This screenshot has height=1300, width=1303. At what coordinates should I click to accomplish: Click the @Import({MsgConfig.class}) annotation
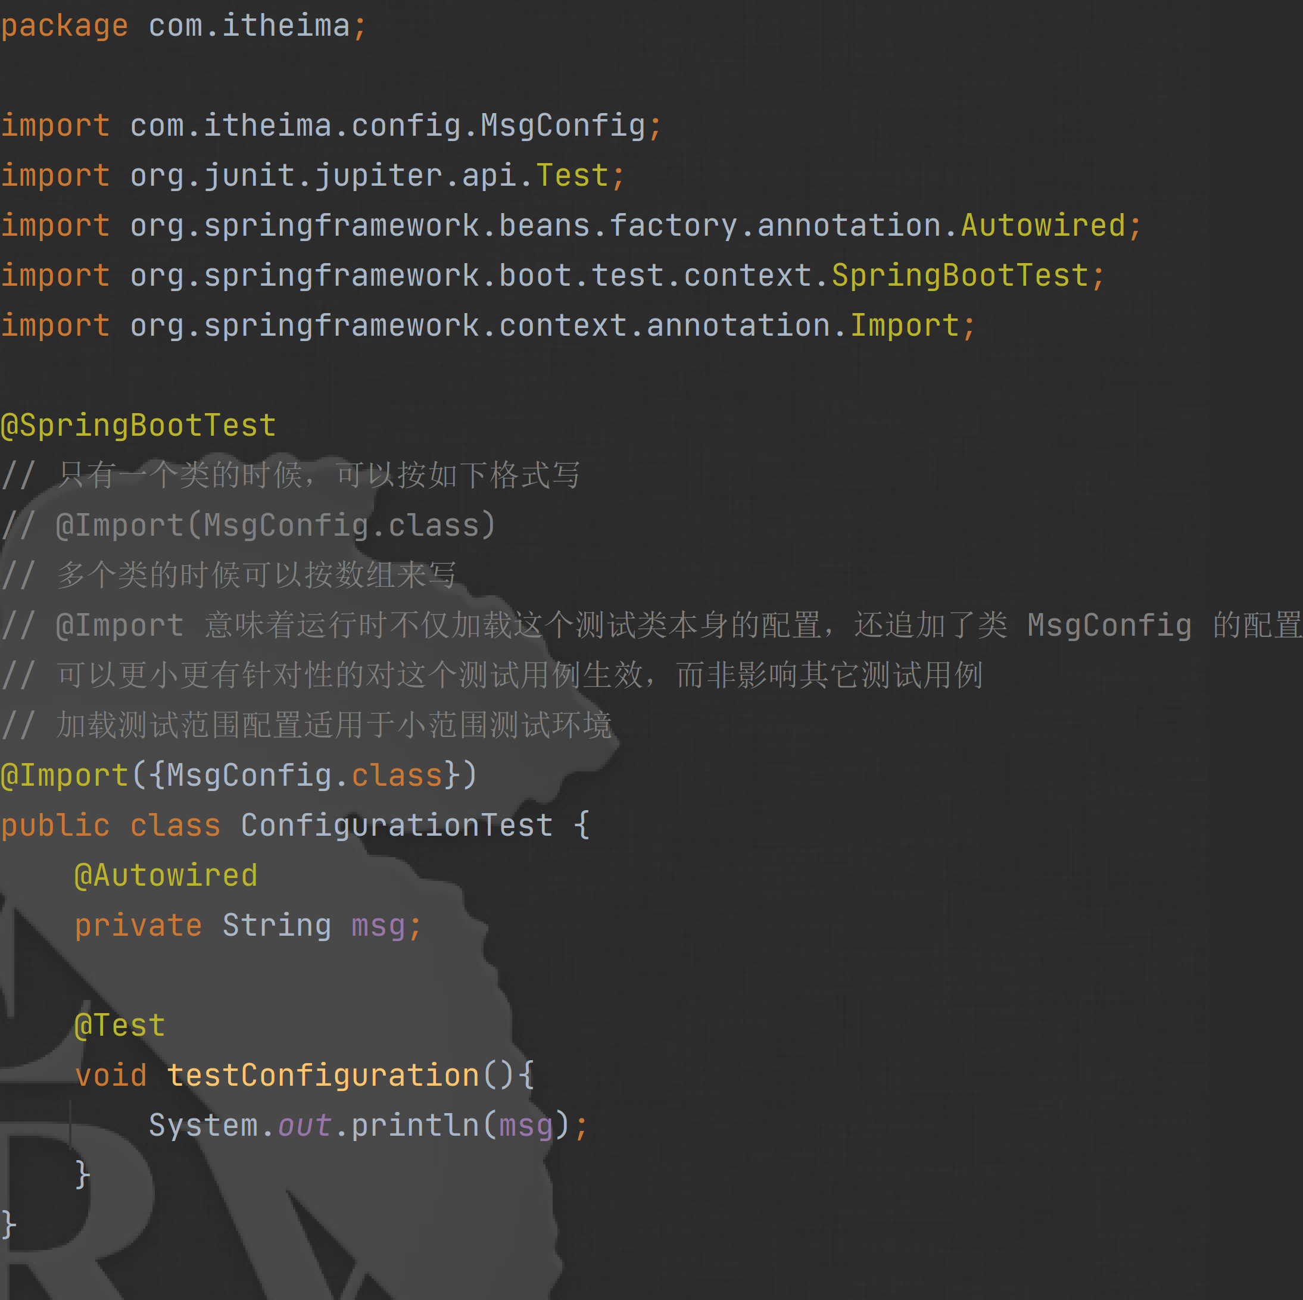[x=239, y=776]
